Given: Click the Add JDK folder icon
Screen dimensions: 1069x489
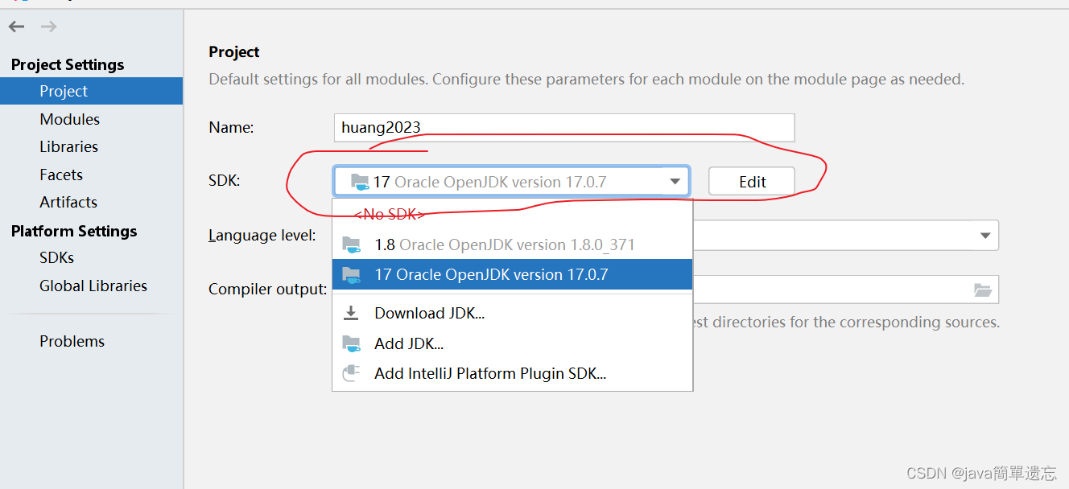Looking at the screenshot, I should tap(351, 343).
